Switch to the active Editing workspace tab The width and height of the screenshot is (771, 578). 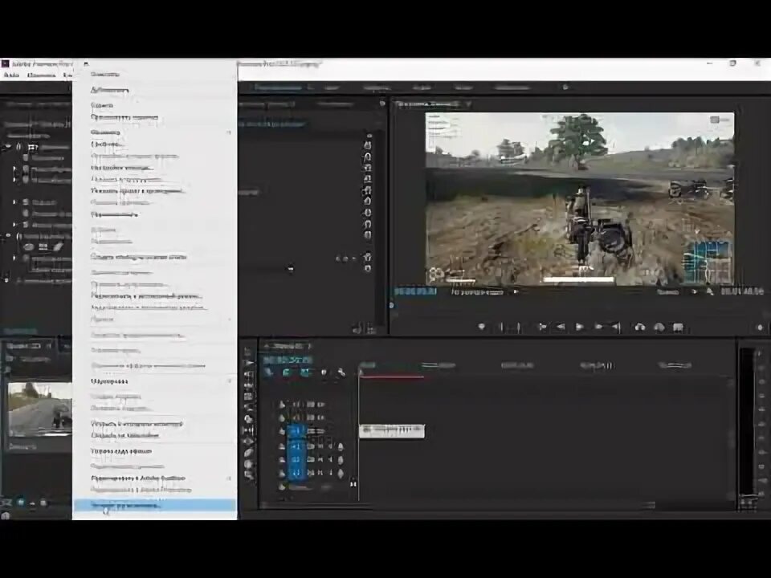click(x=279, y=88)
